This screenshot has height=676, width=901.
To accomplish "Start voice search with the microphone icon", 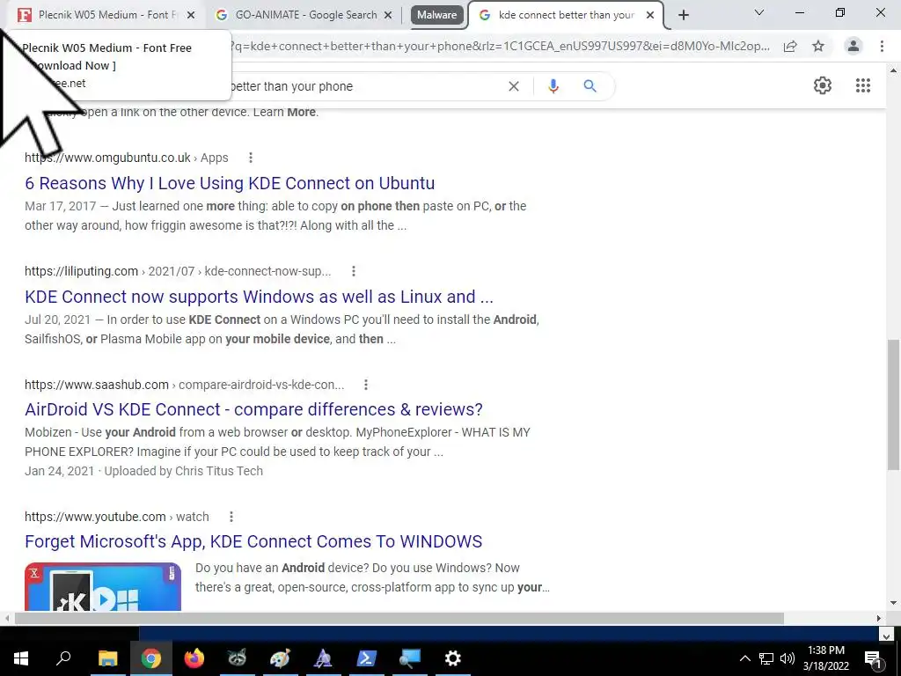I will (x=553, y=86).
